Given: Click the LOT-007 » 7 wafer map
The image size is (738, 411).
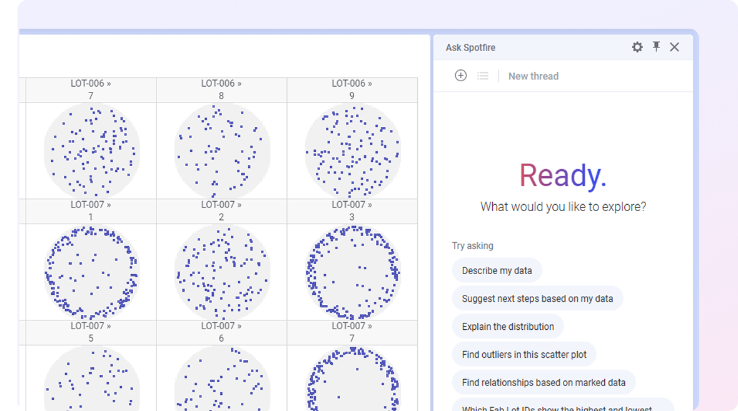Looking at the screenshot, I should [x=353, y=378].
